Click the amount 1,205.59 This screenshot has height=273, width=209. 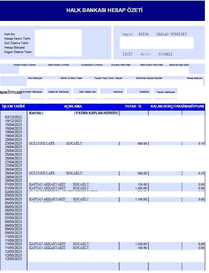(x=141, y=188)
